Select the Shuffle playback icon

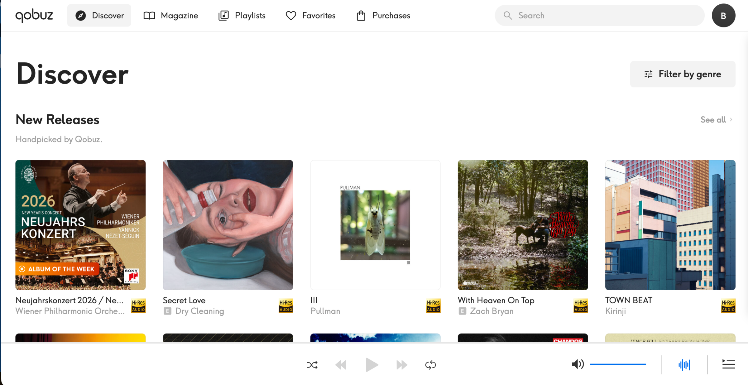[312, 364]
